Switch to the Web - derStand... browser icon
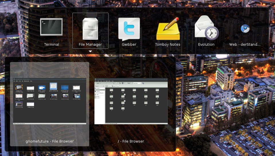The image size is (275, 156). [x=245, y=29]
